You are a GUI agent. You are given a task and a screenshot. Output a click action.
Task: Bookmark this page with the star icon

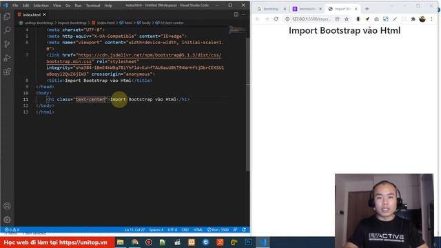[347, 19]
